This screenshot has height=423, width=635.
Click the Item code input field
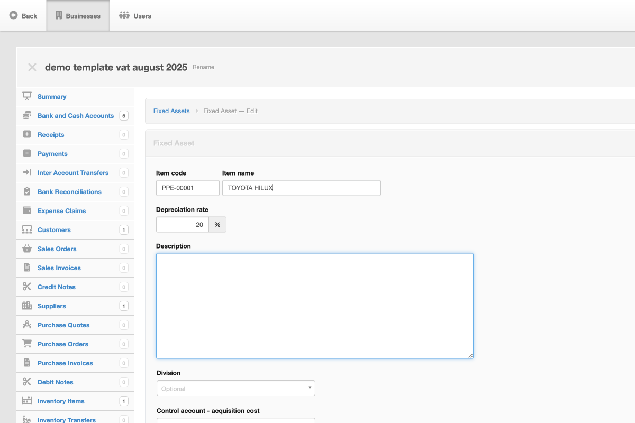187,188
